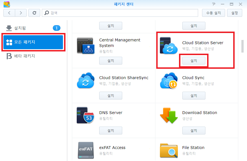The width and height of the screenshot is (247, 161).
Task: Click the download arrow icon beside 설치됨
Action: coord(9,28)
